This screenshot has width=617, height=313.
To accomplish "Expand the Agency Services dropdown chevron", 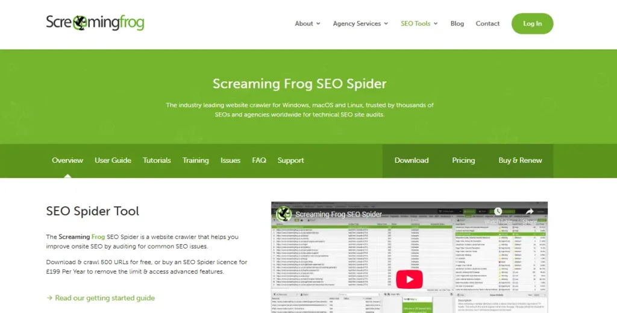I will click(x=386, y=24).
